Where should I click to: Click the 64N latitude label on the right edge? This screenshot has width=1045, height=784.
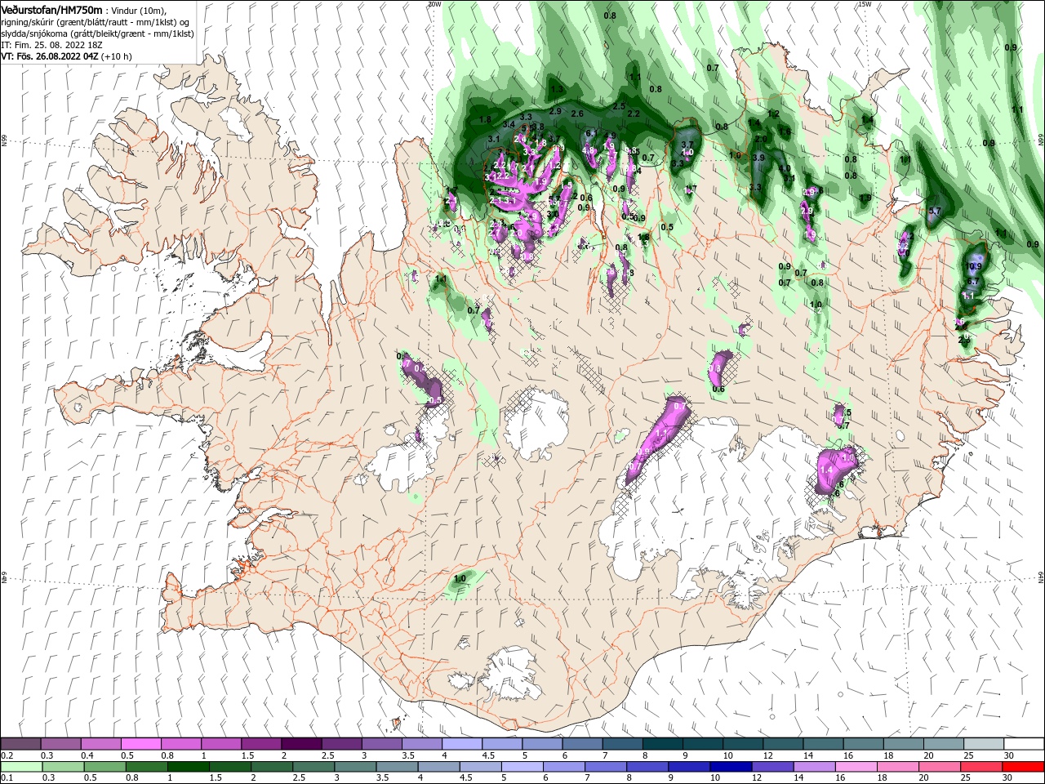pos(1041,577)
